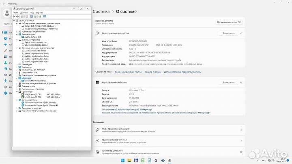
Task: Click the blue Help icon in Device Manager toolbar
Action: pyautogui.click(x=32, y=17)
